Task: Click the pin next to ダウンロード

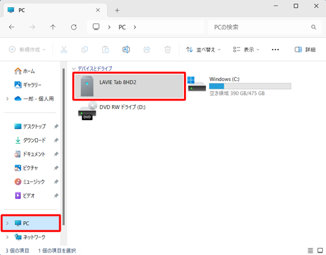Action: (x=56, y=140)
